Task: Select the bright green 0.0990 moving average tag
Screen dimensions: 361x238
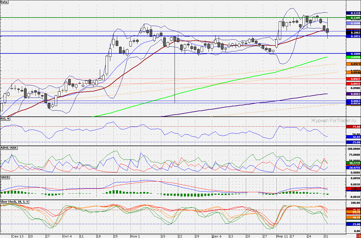Action: 353,57
